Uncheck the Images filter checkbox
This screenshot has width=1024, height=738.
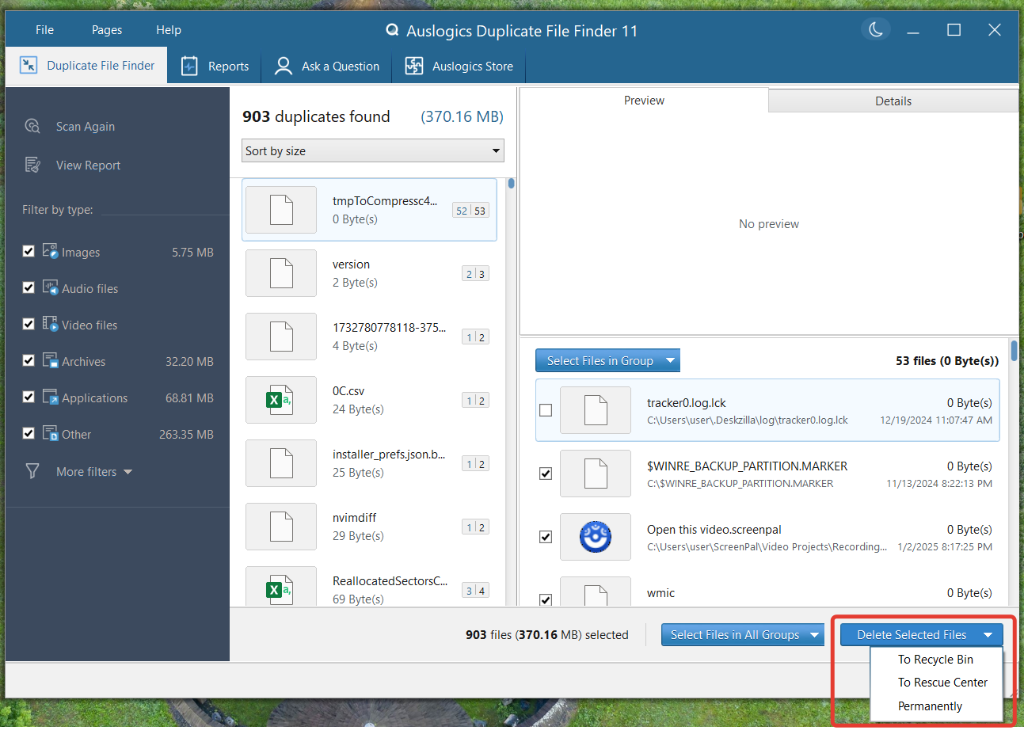[29, 251]
